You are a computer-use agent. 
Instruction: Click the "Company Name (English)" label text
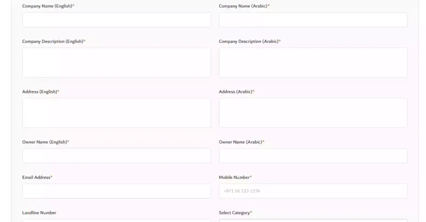[x=47, y=6]
